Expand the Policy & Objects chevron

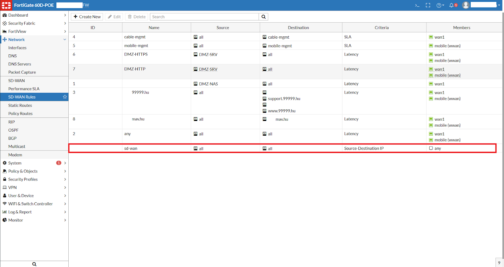[x=65, y=171]
